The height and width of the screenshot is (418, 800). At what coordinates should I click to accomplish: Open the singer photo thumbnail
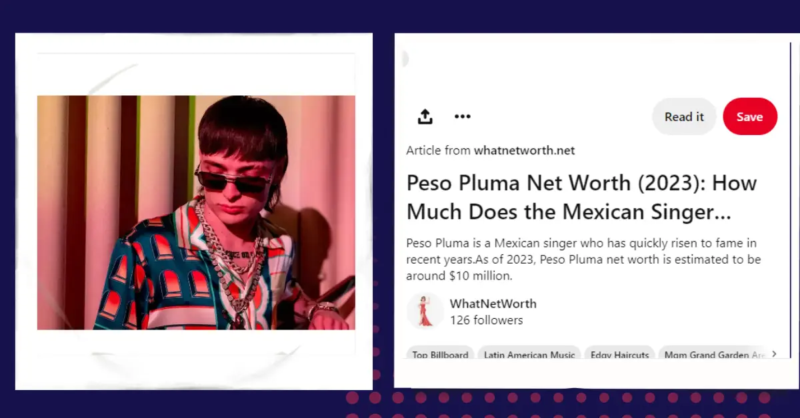click(x=196, y=212)
